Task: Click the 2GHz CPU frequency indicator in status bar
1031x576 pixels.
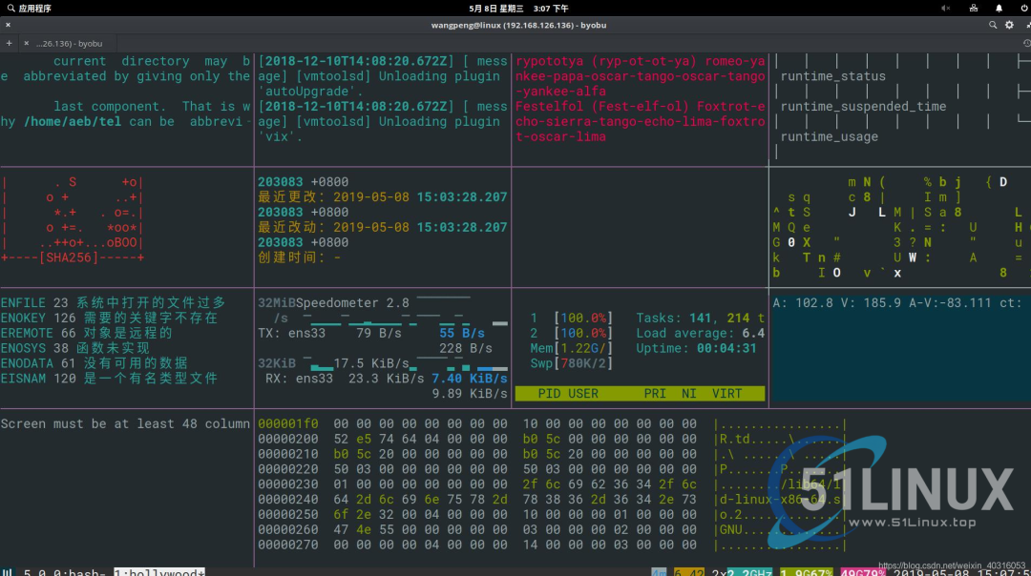Action: click(x=749, y=572)
